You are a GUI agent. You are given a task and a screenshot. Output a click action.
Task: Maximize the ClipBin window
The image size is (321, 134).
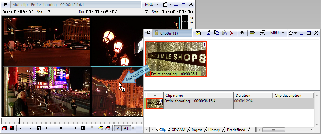[x=309, y=33]
